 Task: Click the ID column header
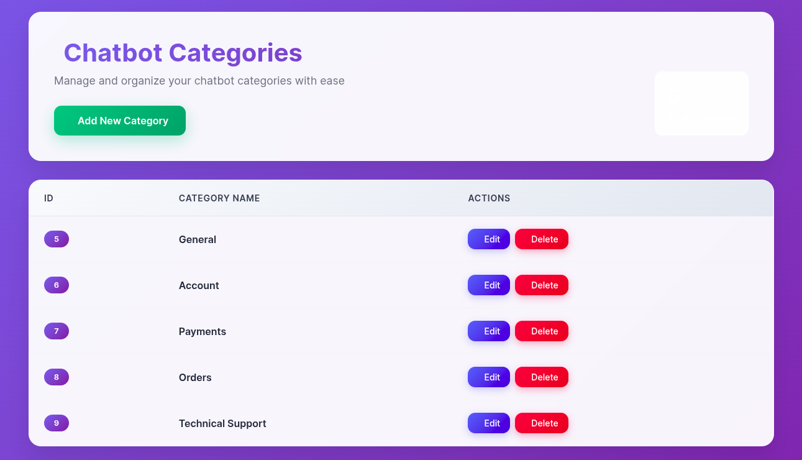click(x=48, y=198)
